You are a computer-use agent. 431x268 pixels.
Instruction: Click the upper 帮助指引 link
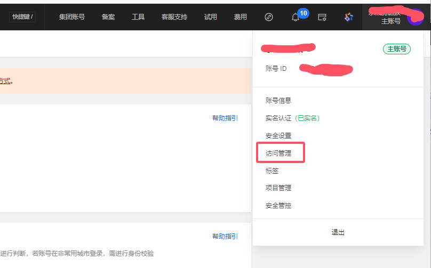click(225, 118)
